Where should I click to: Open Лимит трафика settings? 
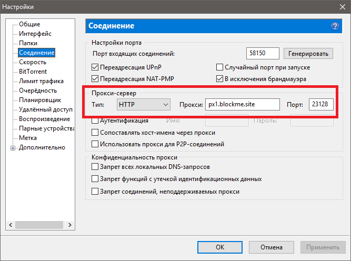click(41, 81)
